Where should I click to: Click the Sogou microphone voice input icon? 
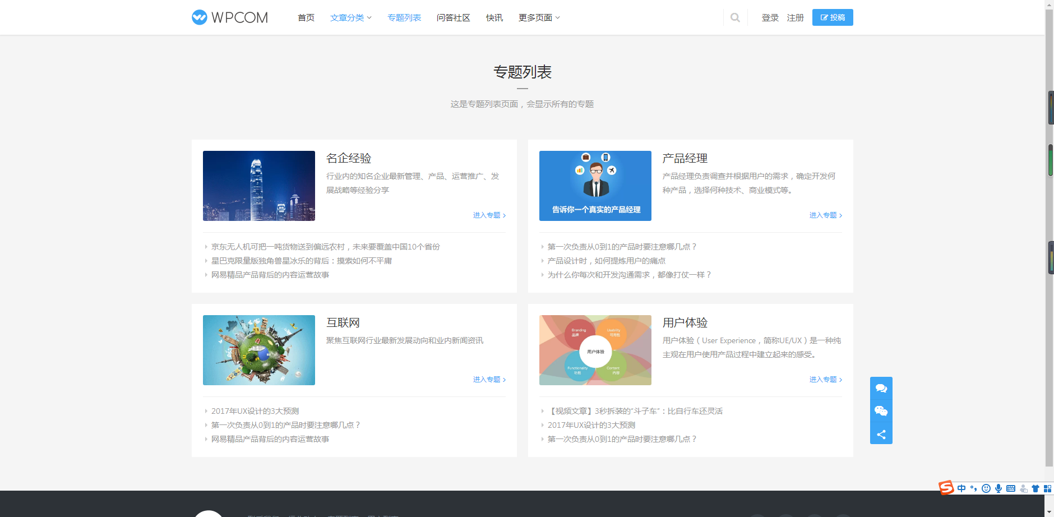tap(998, 488)
